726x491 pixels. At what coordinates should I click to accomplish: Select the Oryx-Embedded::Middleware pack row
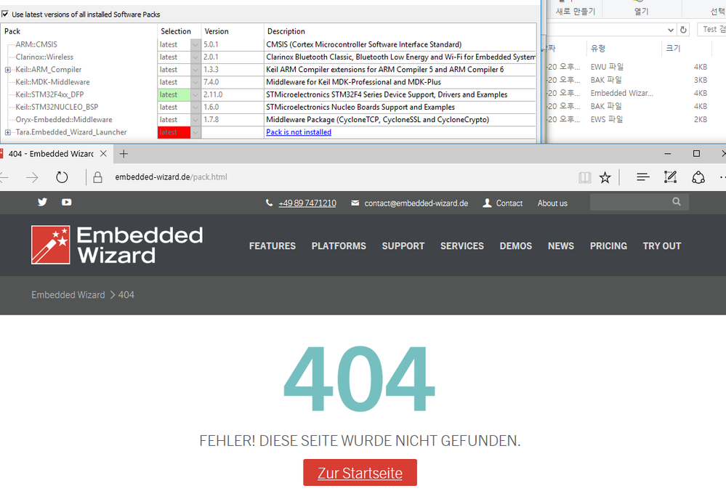point(269,119)
